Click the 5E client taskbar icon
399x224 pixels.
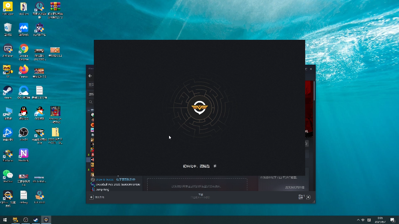tap(46, 220)
